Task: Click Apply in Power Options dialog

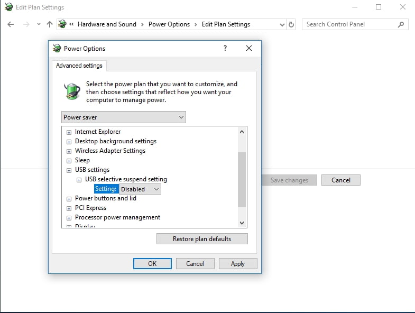Action: click(x=238, y=263)
